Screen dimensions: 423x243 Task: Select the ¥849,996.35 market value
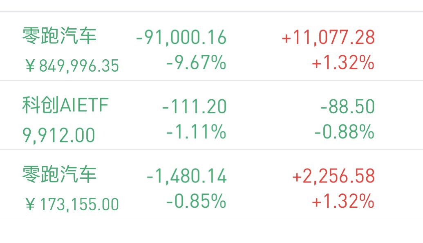(72, 66)
